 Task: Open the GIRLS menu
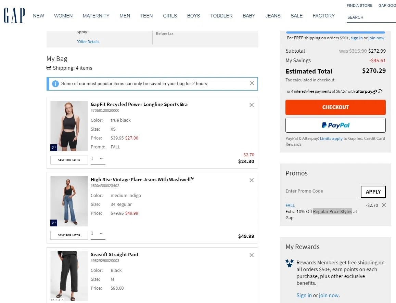(170, 16)
